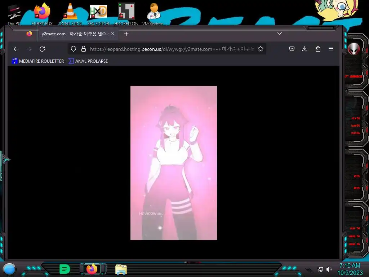Open the extensions puzzle-piece icon

tap(318, 49)
